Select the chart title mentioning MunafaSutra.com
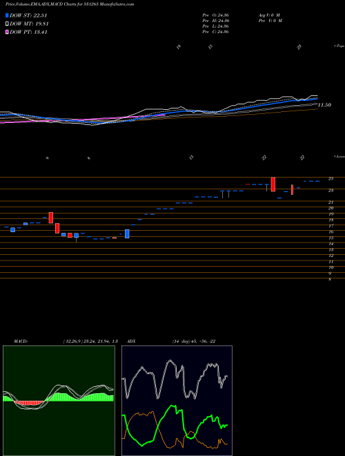Screen dimensions: 345x456 (70, 4)
